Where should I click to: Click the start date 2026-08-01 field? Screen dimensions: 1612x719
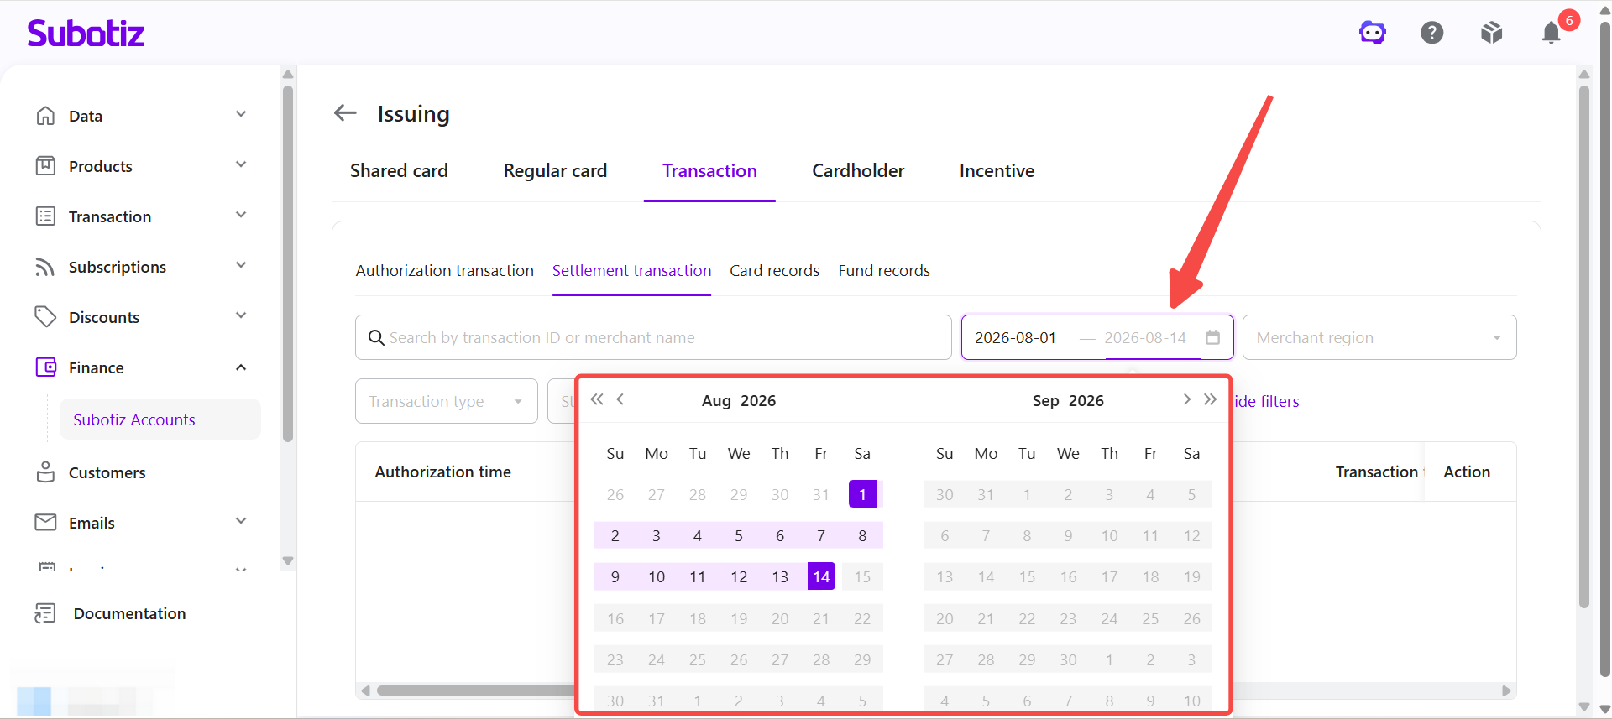[x=1015, y=337]
